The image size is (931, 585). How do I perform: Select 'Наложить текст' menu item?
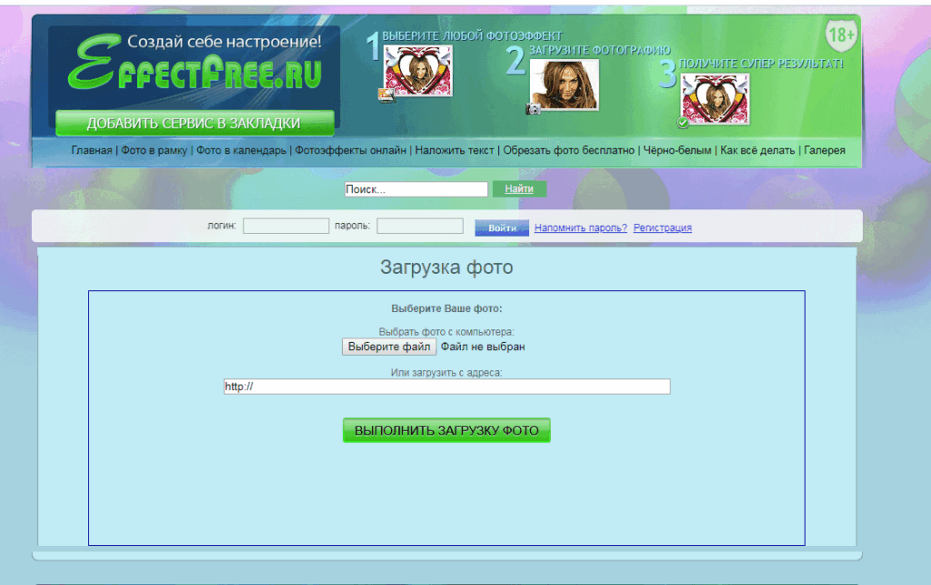pyautogui.click(x=455, y=150)
